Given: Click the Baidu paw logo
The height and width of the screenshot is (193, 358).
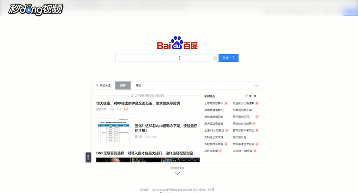Looking at the screenshot, I should coord(177,43).
